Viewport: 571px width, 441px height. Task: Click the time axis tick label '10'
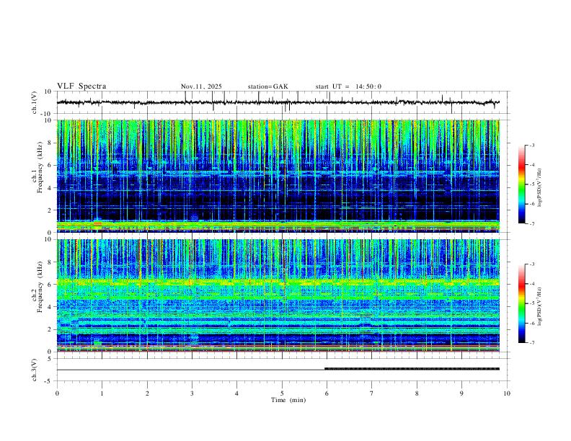507,393
